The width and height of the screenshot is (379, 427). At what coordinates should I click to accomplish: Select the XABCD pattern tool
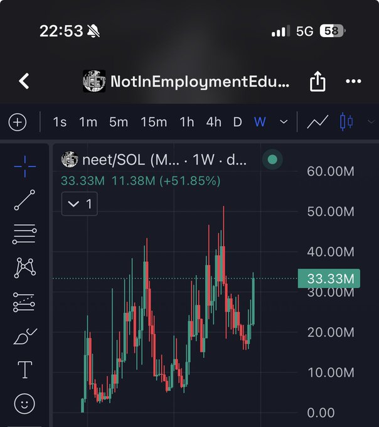24,268
